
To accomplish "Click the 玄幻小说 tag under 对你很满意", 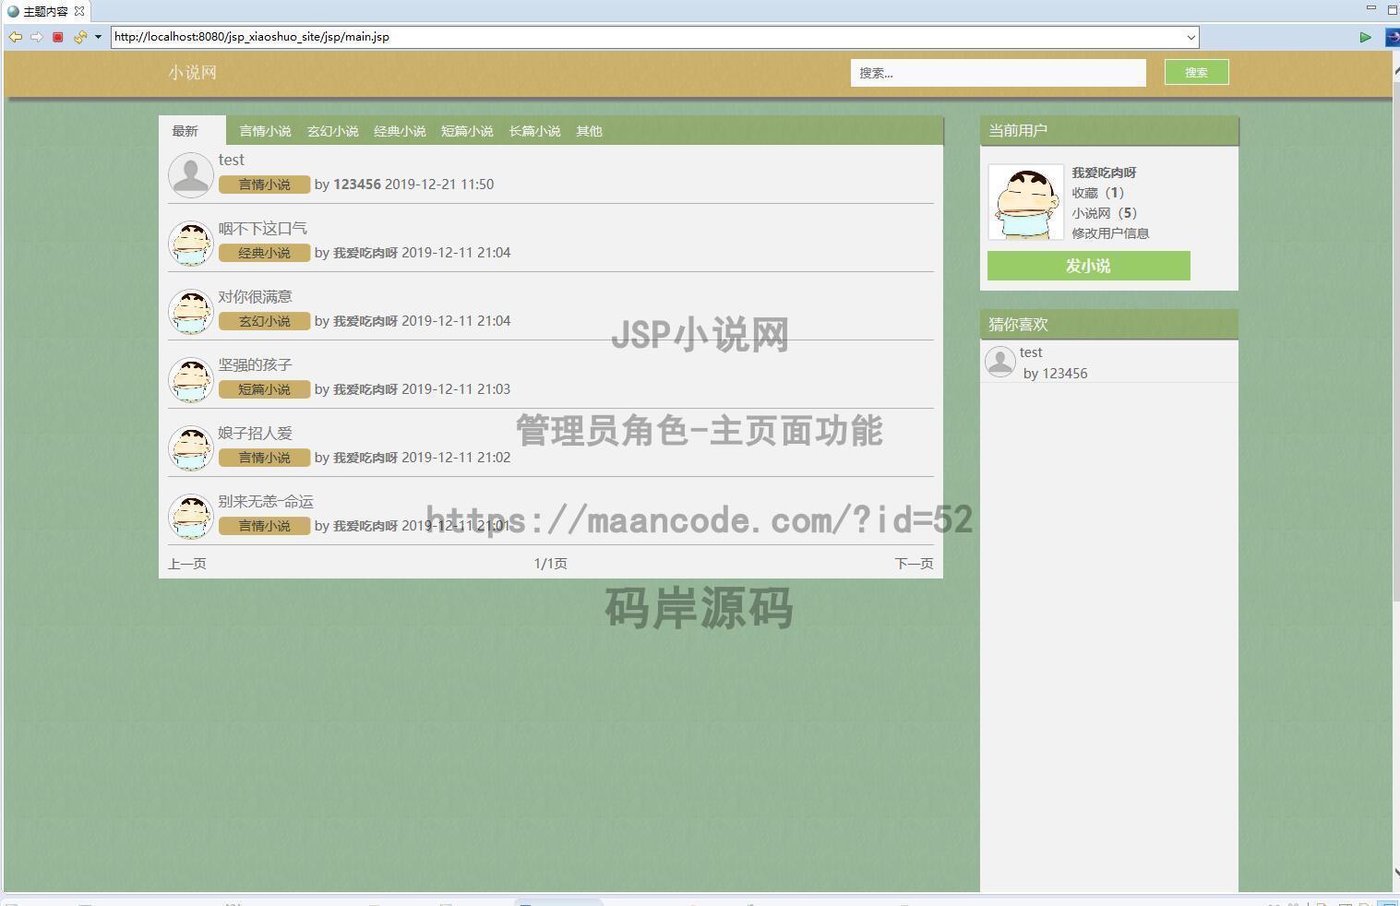I will click(264, 321).
